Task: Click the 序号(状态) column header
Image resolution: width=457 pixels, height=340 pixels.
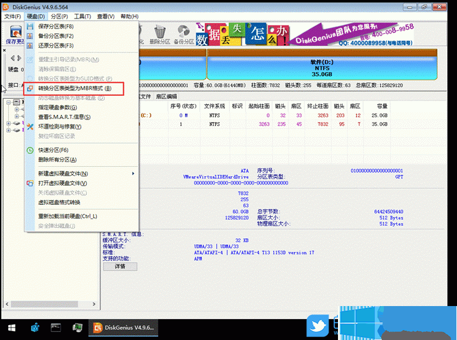Action: click(184, 106)
